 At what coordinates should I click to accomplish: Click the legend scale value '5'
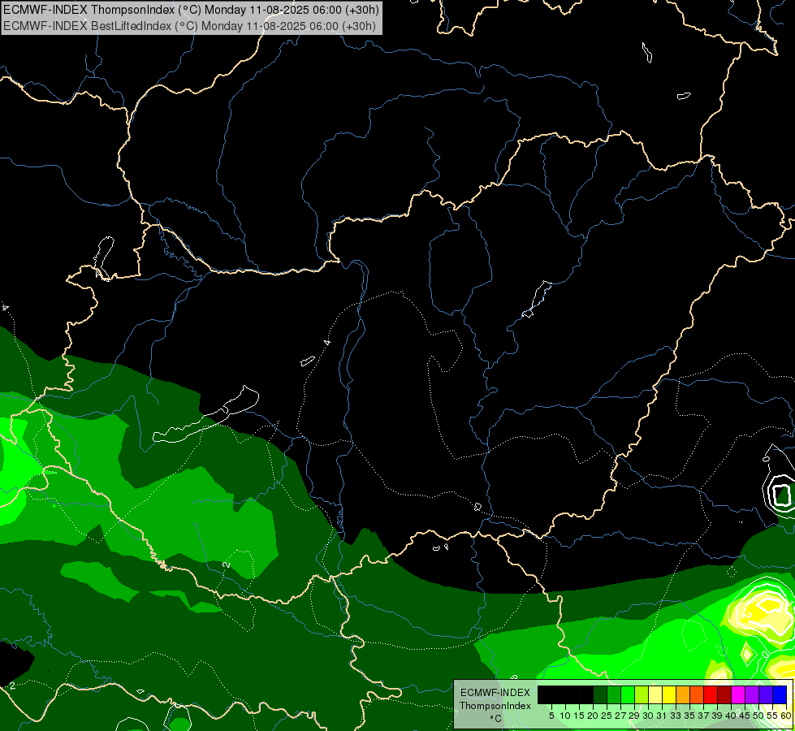click(x=551, y=716)
